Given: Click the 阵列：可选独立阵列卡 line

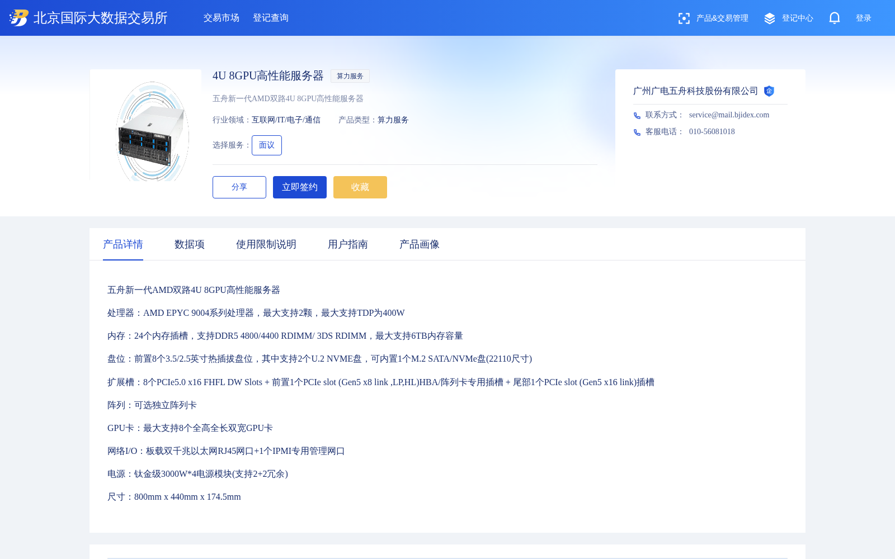Looking at the screenshot, I should [152, 405].
